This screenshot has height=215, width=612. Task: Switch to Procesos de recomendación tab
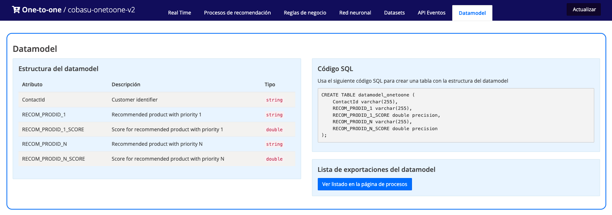237,13
